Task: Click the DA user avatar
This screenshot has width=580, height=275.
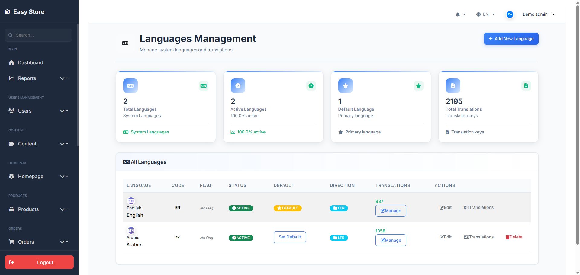Action: (x=510, y=14)
